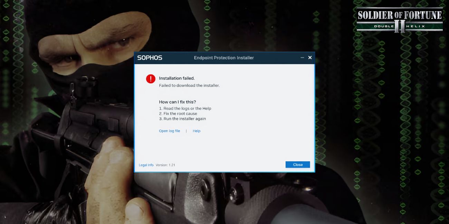The width and height of the screenshot is (449, 224).
Task: Click the Help link
Action: [197, 131]
